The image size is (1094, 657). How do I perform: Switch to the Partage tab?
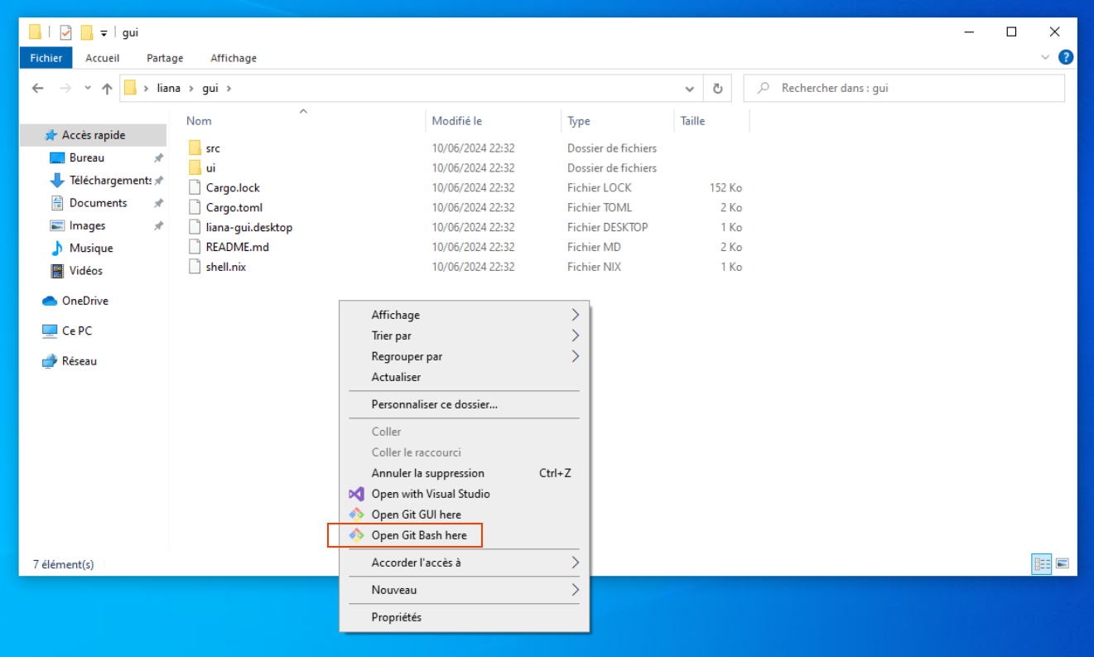click(165, 58)
